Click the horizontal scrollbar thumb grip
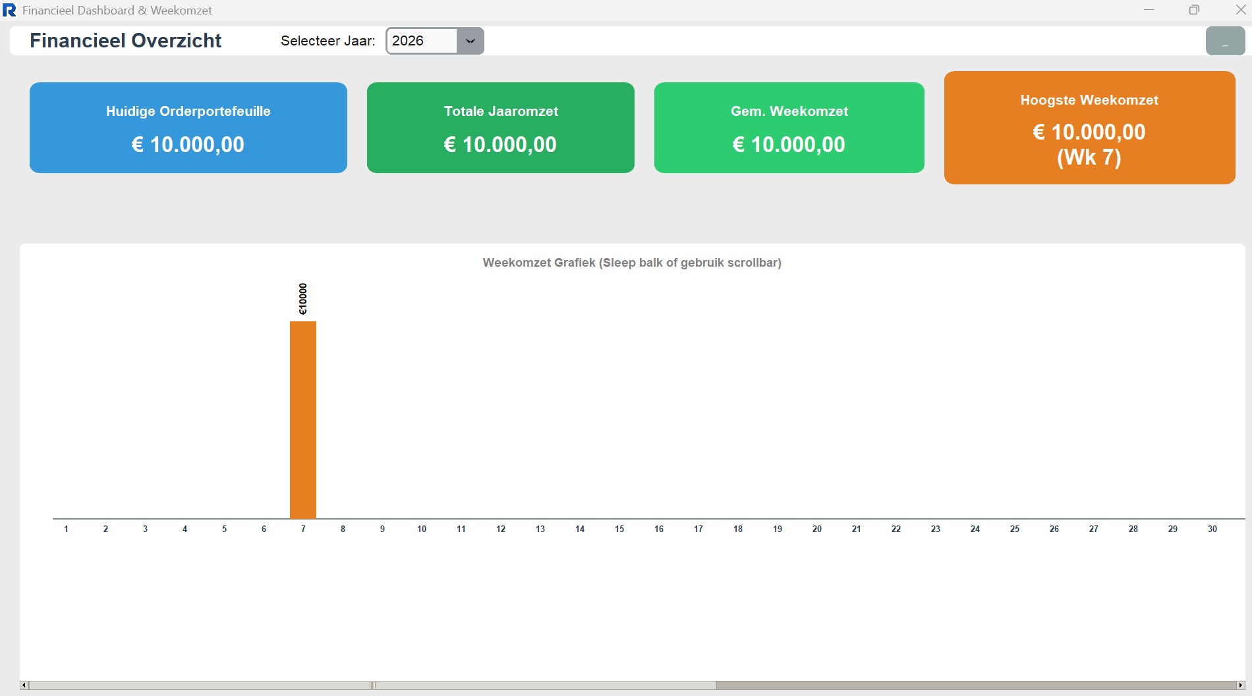The image size is (1252, 696). pos(372,685)
